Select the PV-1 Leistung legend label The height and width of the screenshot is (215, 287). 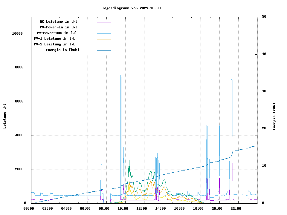click(x=55, y=39)
